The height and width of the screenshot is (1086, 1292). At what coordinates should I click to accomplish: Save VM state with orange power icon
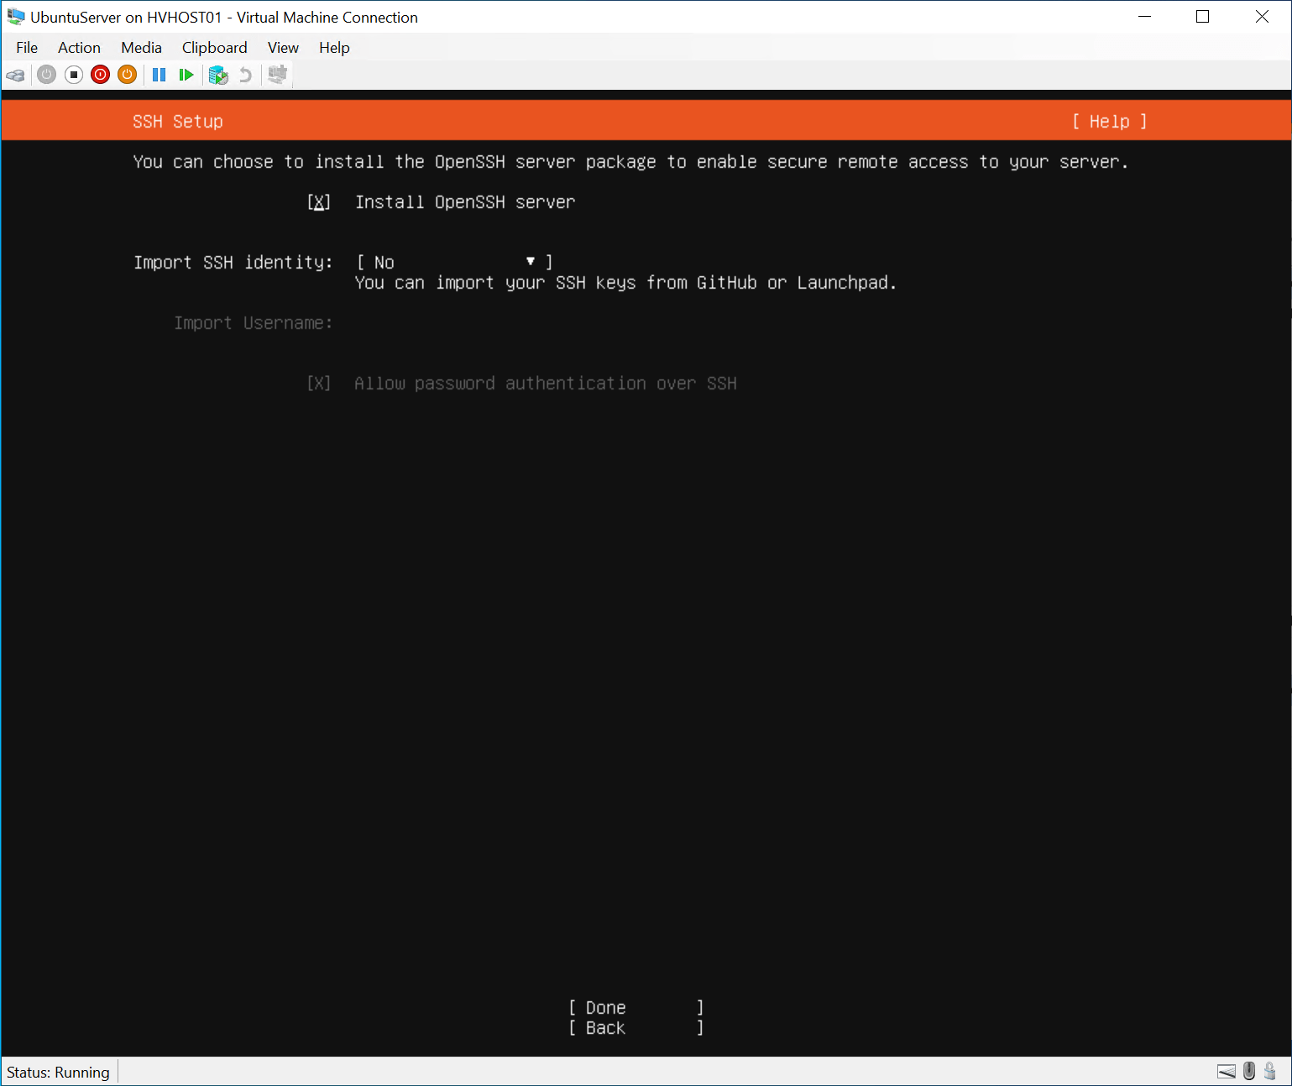(x=128, y=75)
